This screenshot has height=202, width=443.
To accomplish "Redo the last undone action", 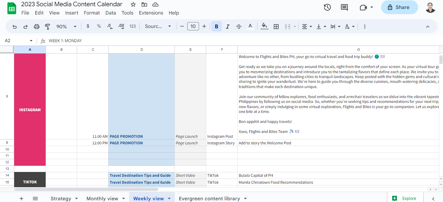I will point(26,27).
